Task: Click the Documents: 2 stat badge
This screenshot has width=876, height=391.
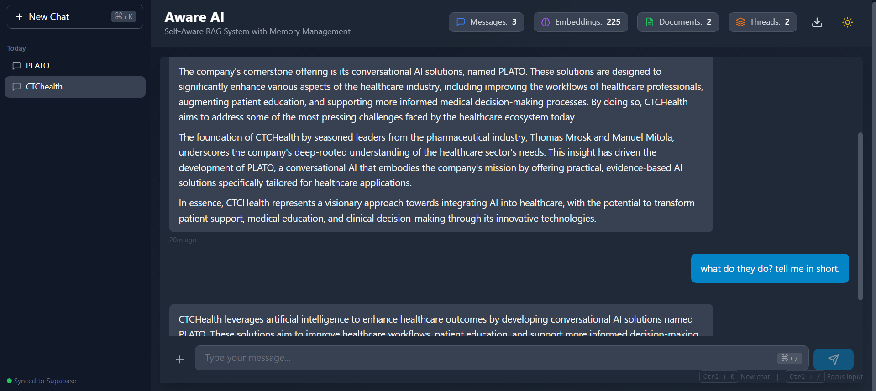Action: coord(678,22)
